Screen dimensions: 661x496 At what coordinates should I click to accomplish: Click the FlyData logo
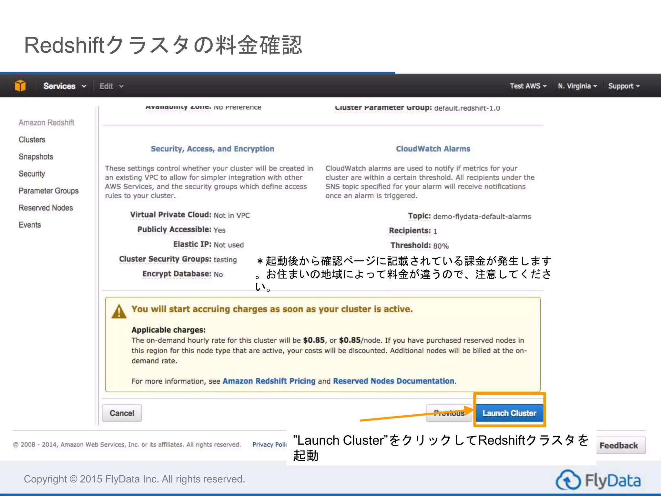tap(598, 480)
